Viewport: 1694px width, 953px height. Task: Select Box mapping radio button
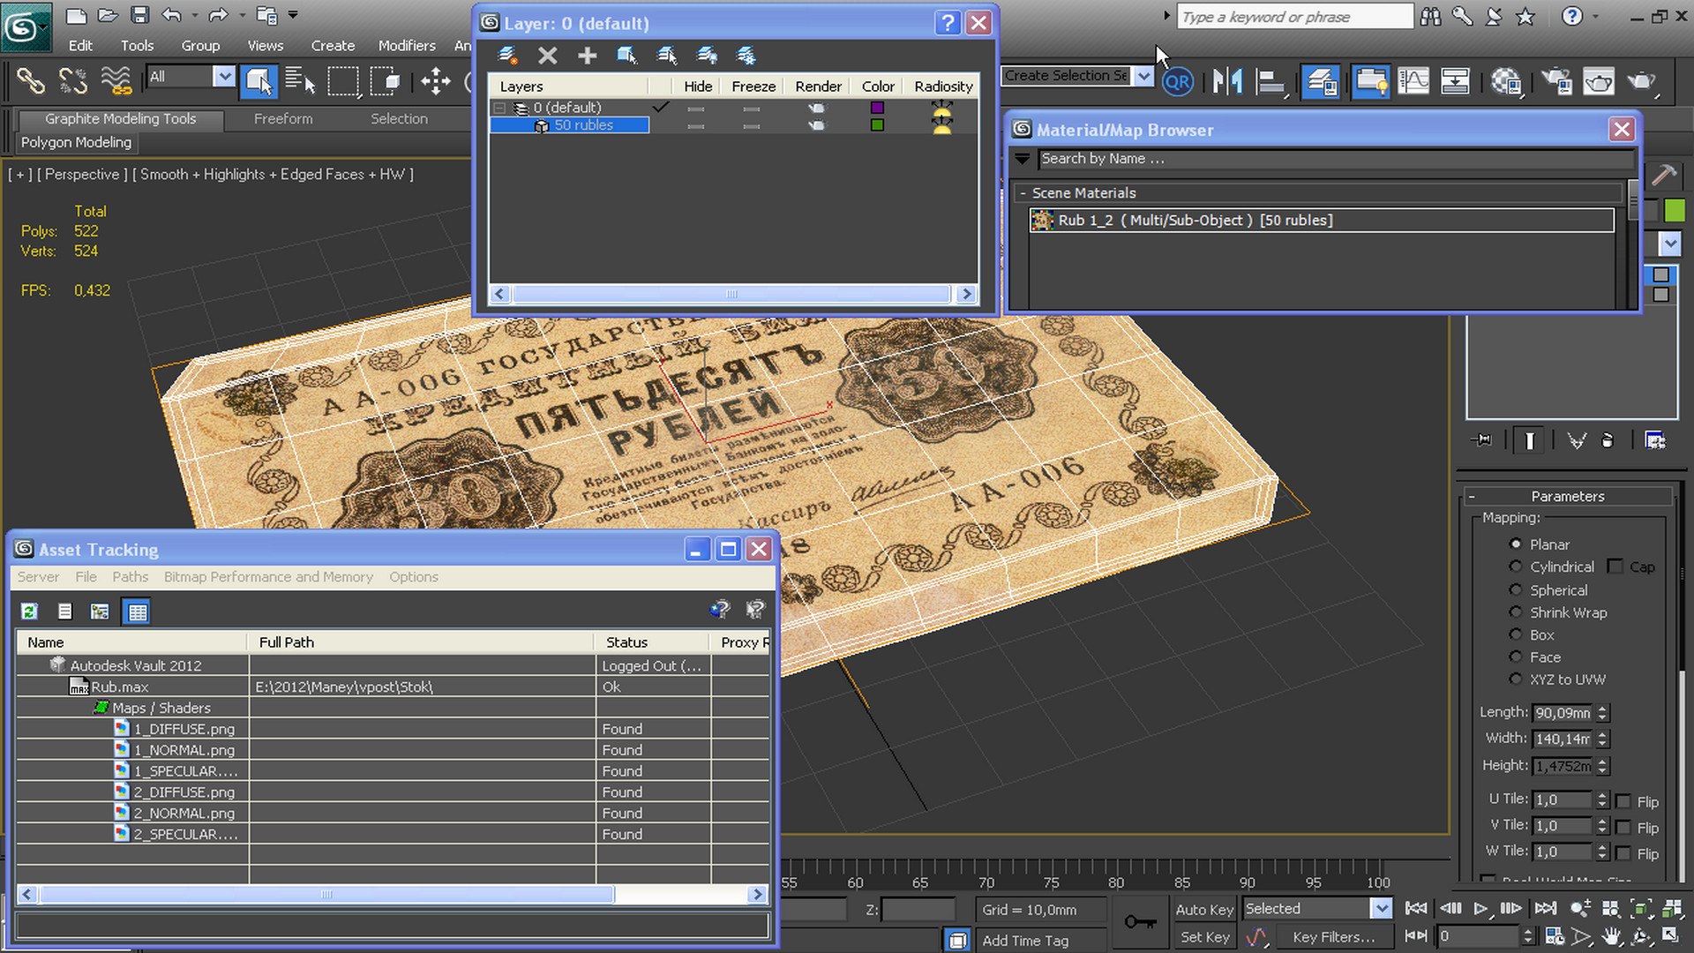(x=1516, y=634)
